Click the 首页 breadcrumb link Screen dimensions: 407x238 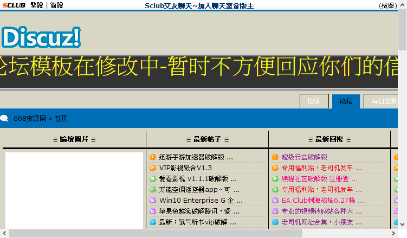[61, 119]
